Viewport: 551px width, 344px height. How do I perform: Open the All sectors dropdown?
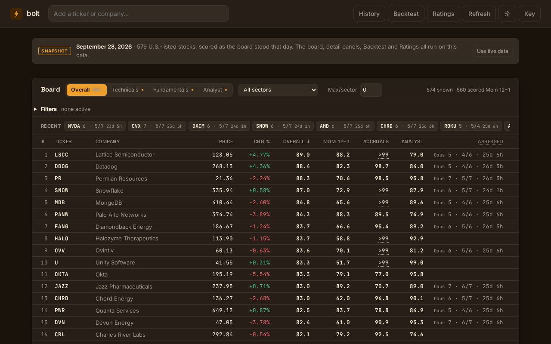pos(278,90)
